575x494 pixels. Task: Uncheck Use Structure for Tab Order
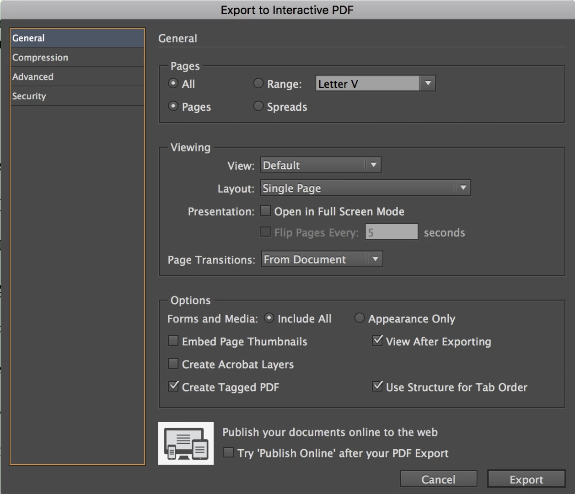[377, 387]
